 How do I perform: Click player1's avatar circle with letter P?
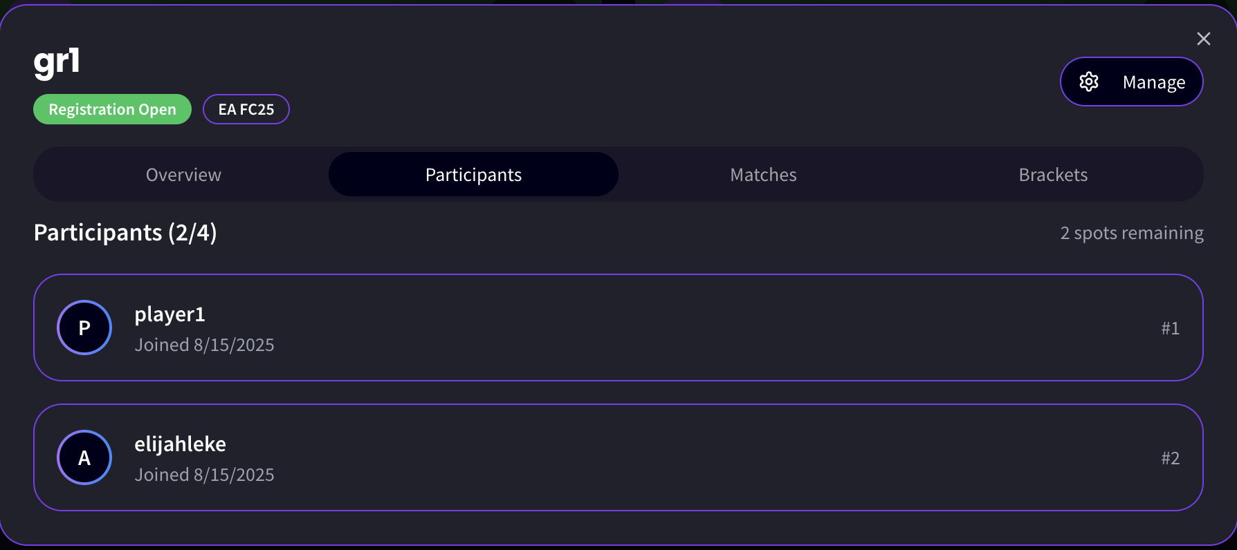[x=84, y=328]
